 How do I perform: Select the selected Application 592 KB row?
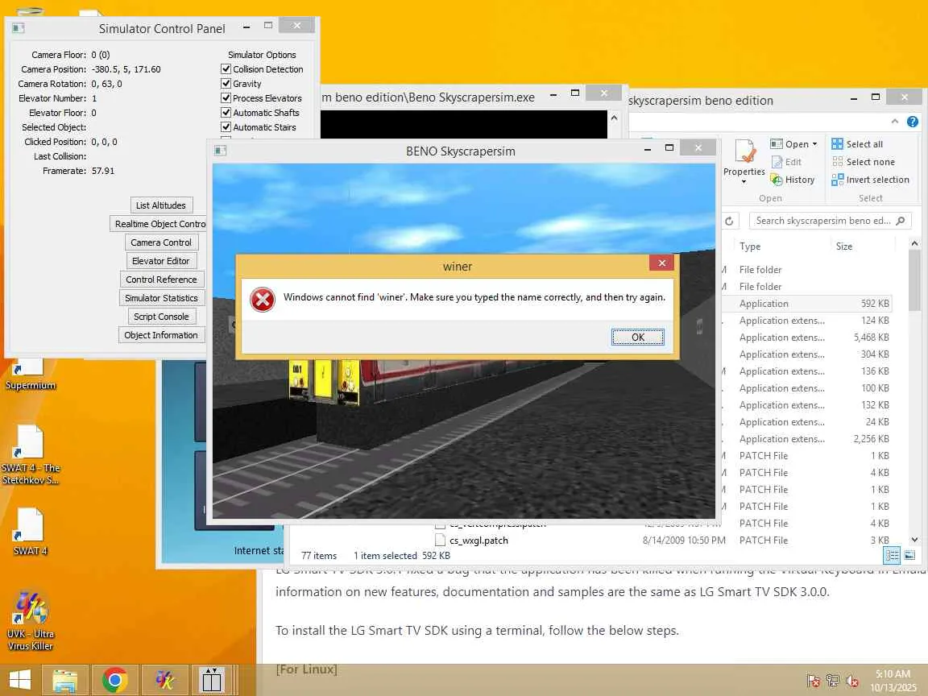coord(807,304)
